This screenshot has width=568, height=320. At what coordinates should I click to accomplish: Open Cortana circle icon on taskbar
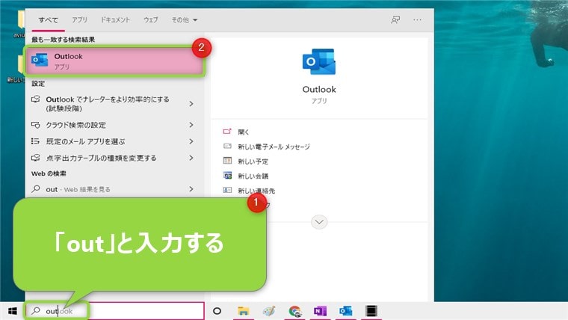(x=217, y=311)
